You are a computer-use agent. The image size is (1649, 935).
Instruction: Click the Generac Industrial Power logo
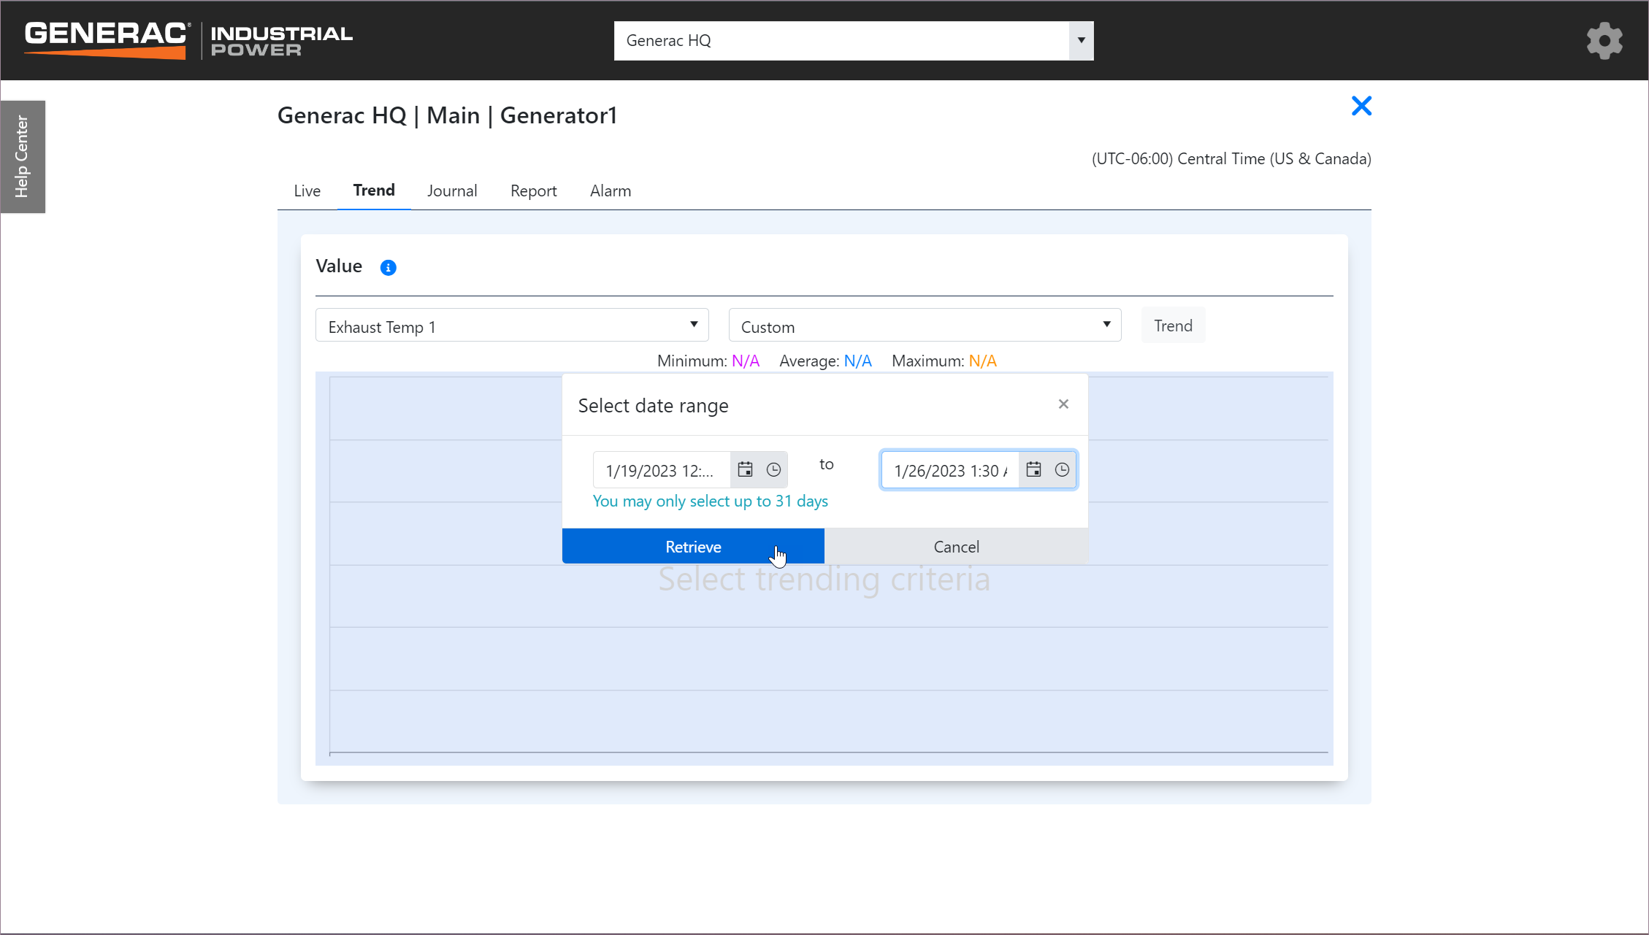(188, 40)
